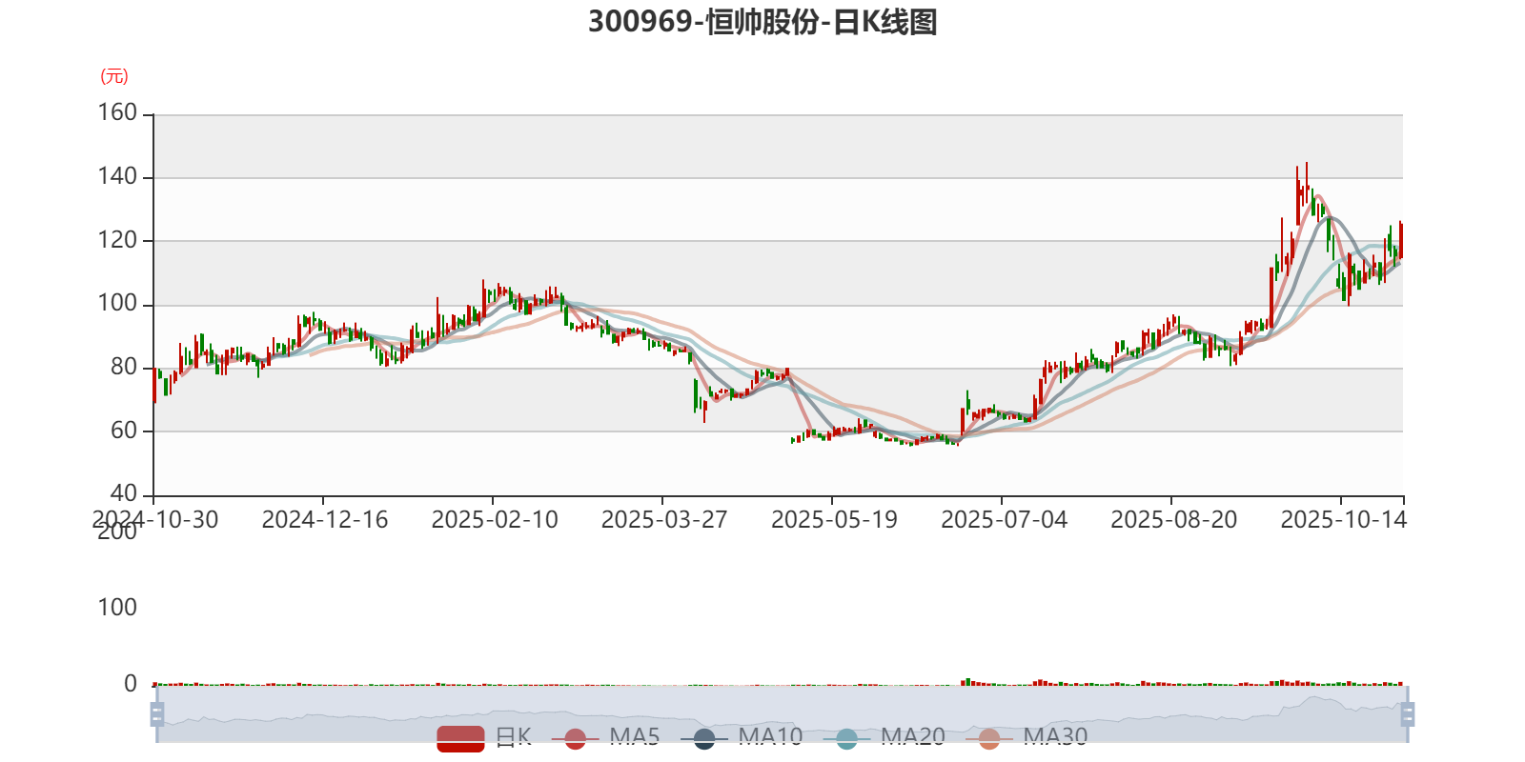Click the x-axis date label 2025-08-20
This screenshot has width=1525, height=762.
1173,520
